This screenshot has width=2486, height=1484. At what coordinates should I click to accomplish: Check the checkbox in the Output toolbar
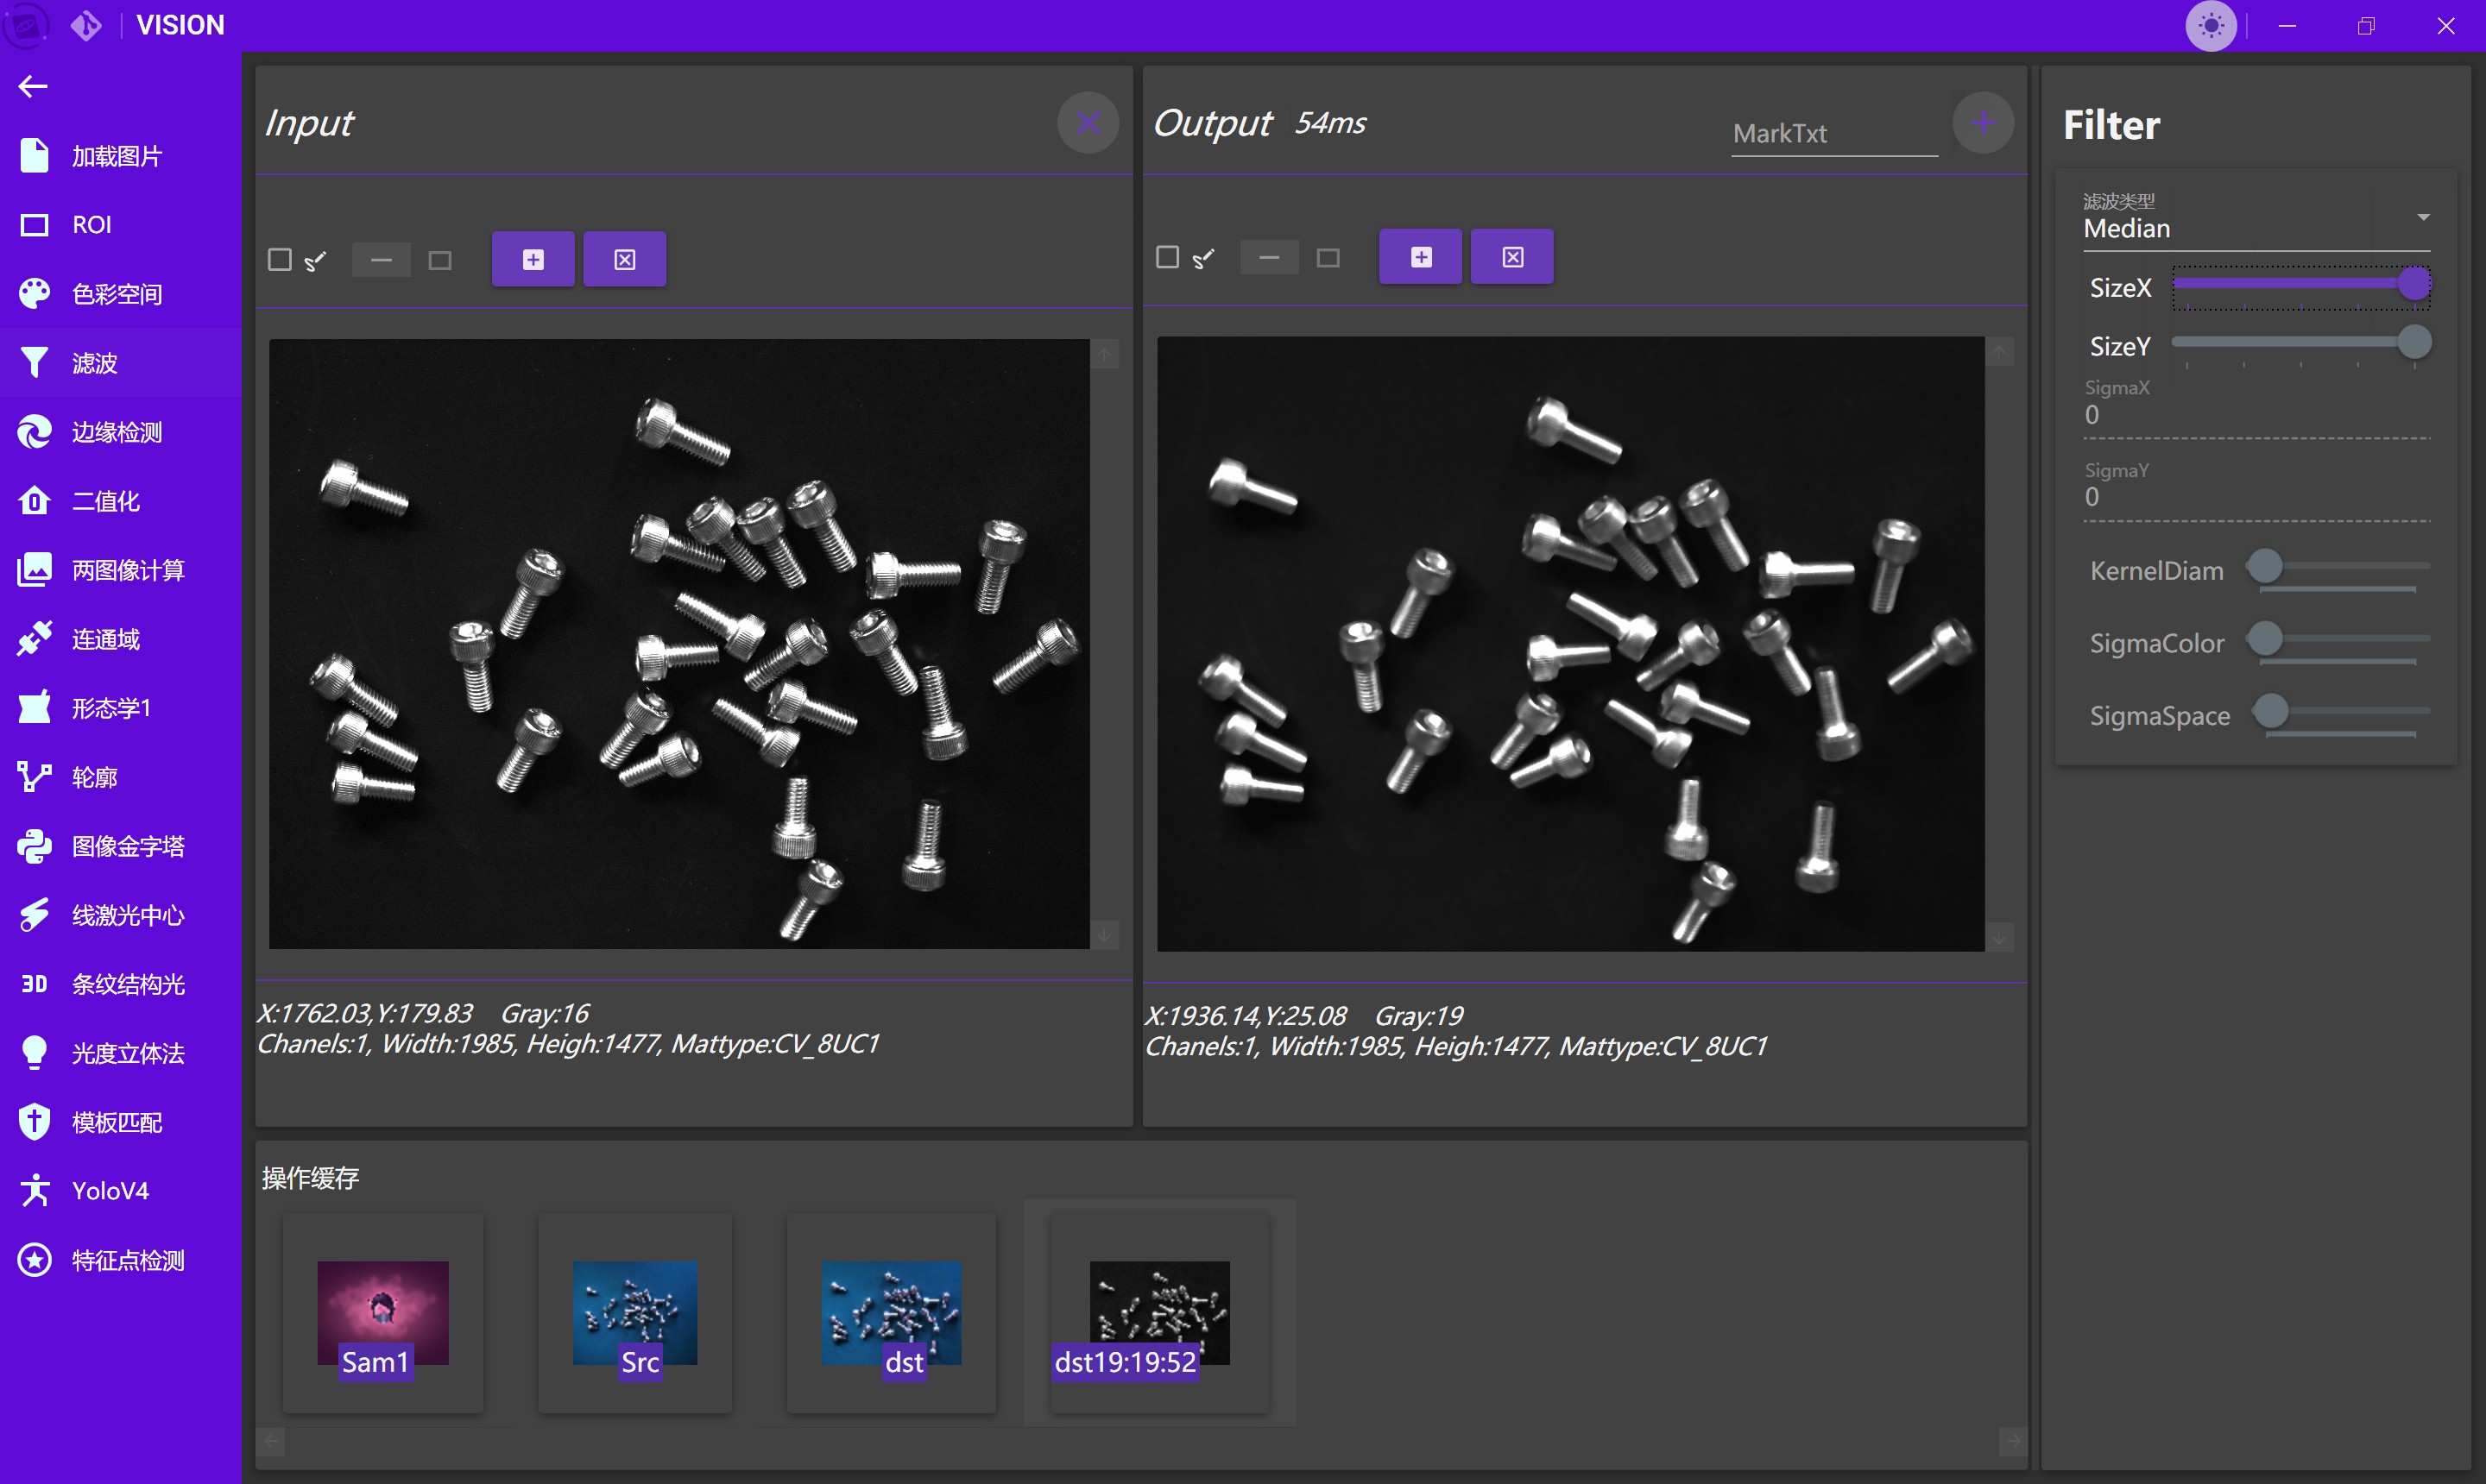pyautogui.click(x=1167, y=258)
